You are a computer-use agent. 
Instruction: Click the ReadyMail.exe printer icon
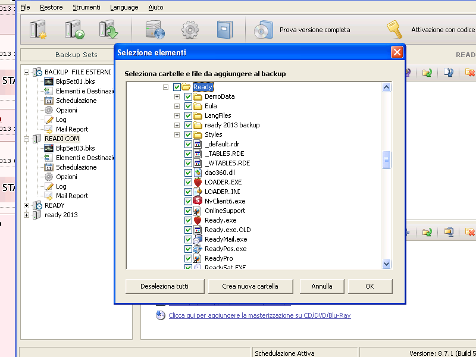[x=198, y=239]
